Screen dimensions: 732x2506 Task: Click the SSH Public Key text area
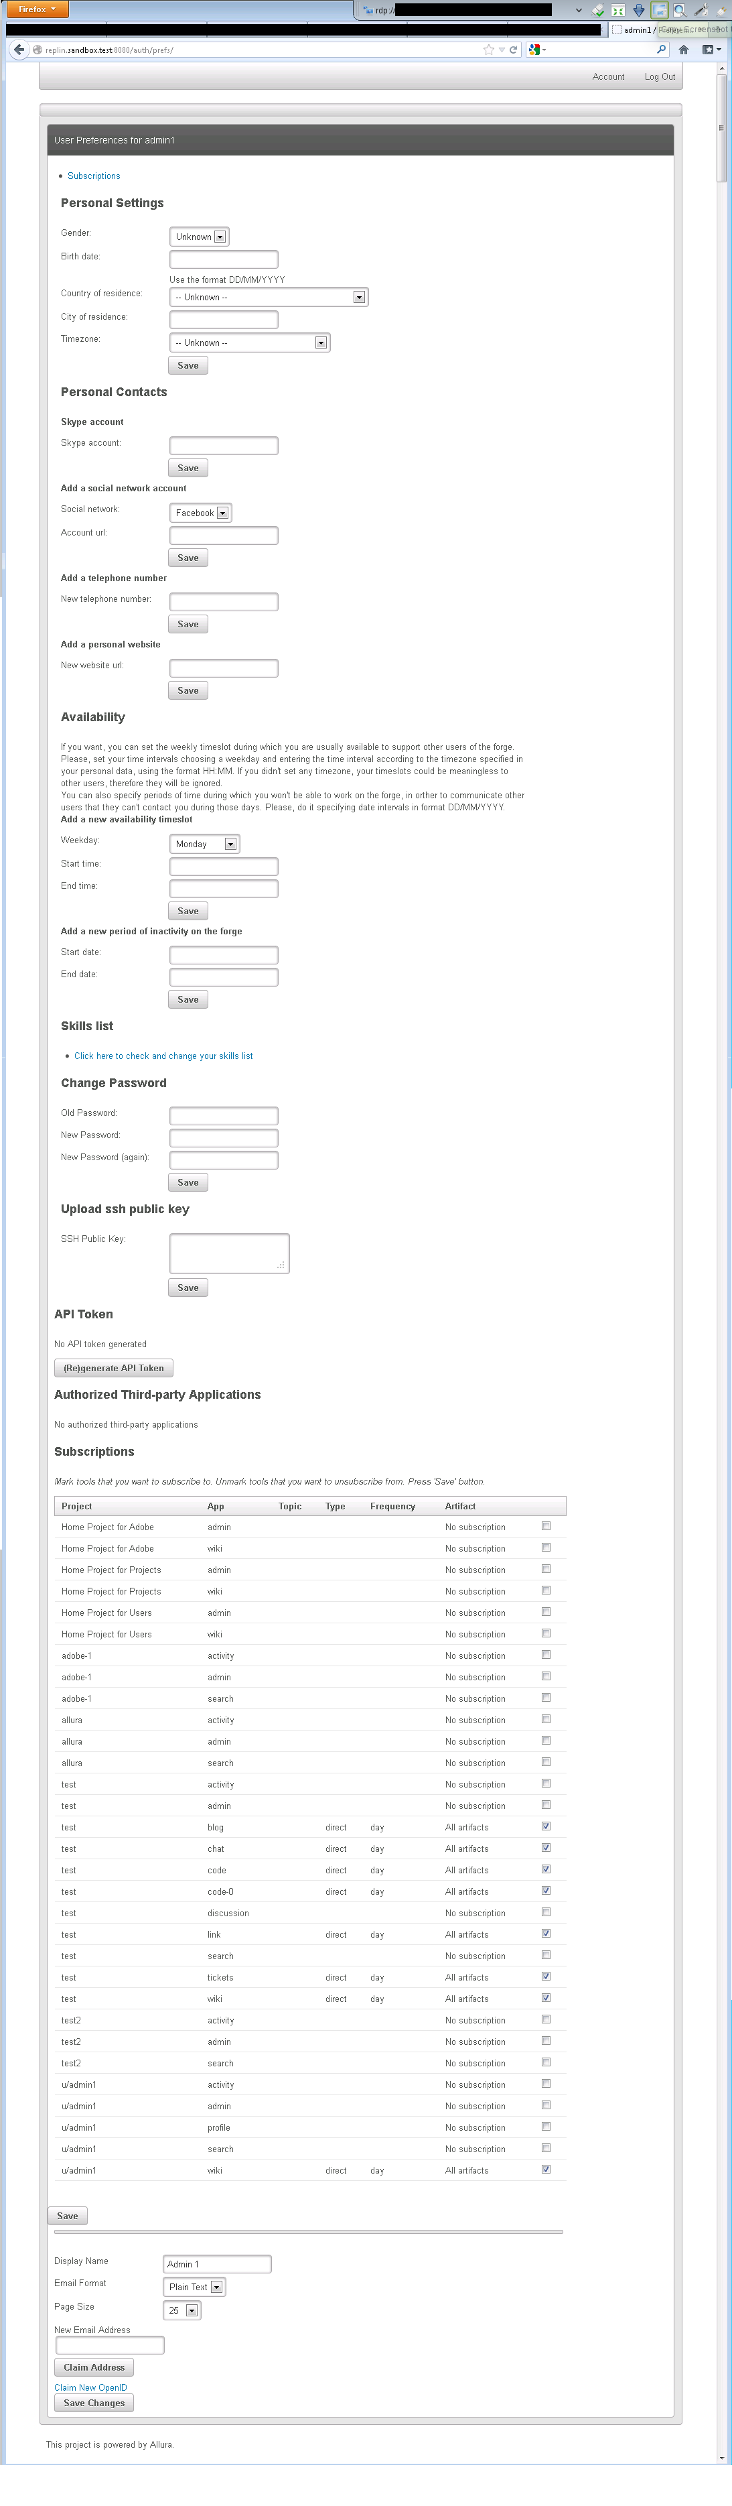click(228, 1252)
